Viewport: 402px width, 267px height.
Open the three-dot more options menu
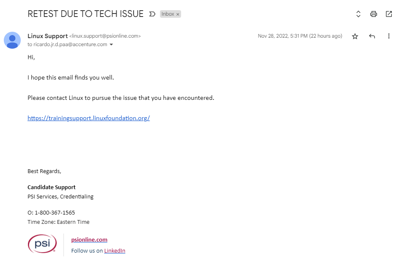click(388, 36)
